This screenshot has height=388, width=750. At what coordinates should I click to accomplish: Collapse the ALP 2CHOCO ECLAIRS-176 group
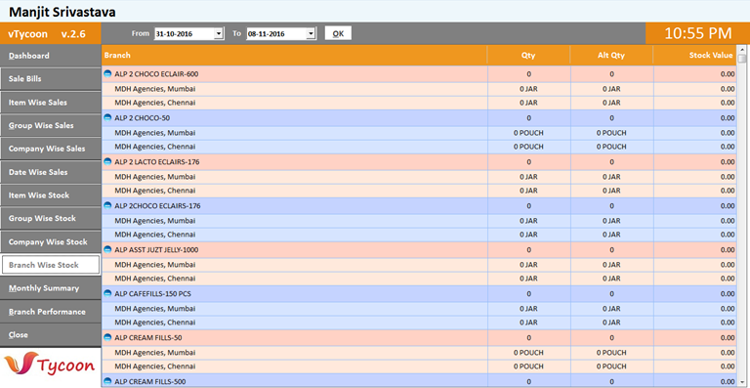(107, 205)
